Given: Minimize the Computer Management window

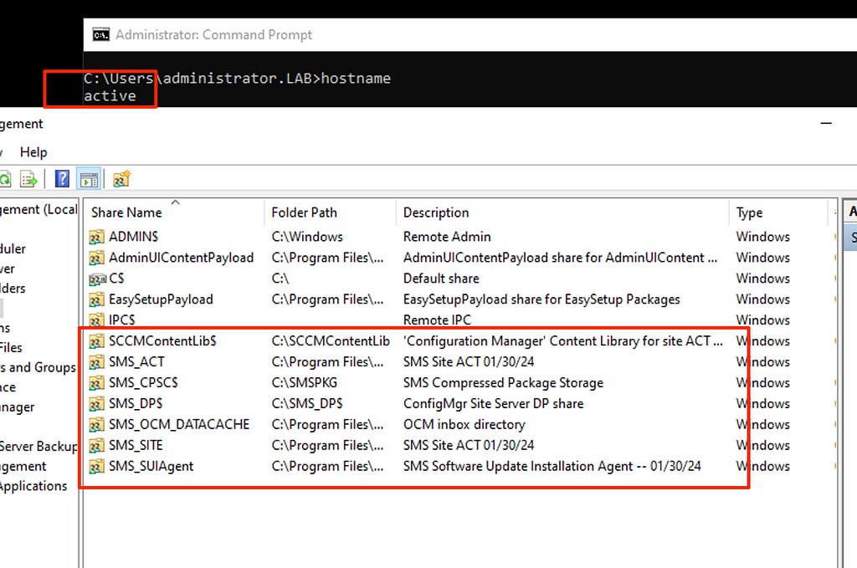Looking at the screenshot, I should tap(826, 124).
